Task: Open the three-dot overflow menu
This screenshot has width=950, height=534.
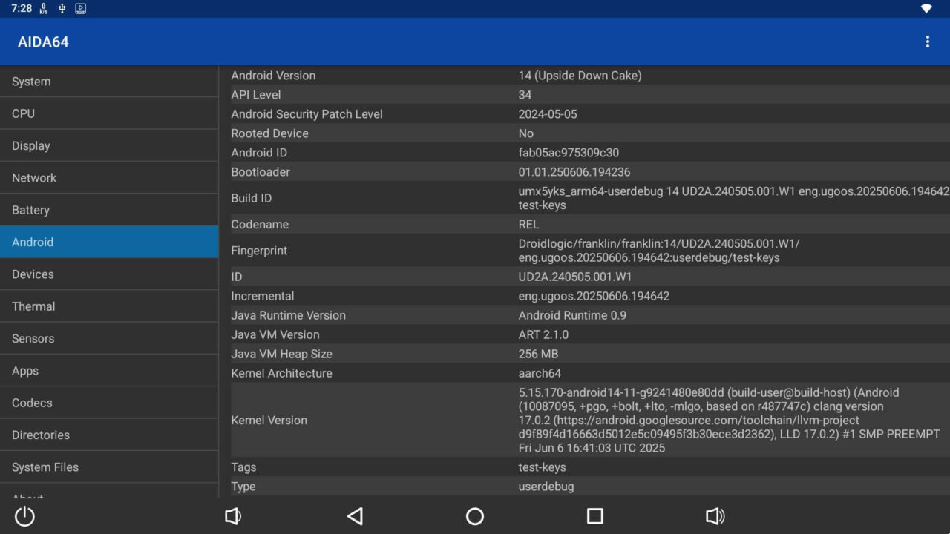Action: pyautogui.click(x=927, y=42)
